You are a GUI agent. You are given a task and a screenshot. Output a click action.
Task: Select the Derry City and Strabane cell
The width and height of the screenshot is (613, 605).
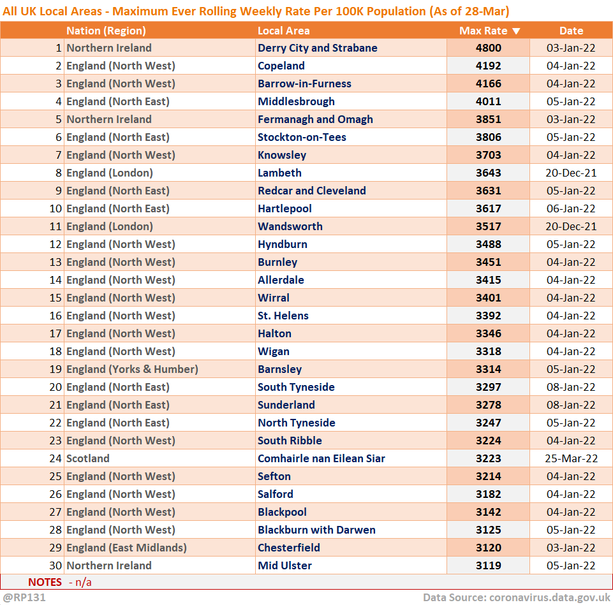[317, 48]
